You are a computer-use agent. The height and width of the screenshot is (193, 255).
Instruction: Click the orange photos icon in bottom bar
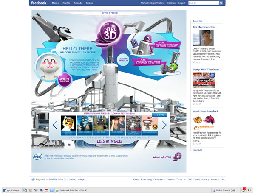[31, 190]
